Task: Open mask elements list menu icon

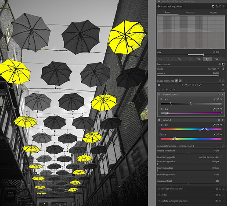Action: [x=220, y=81]
